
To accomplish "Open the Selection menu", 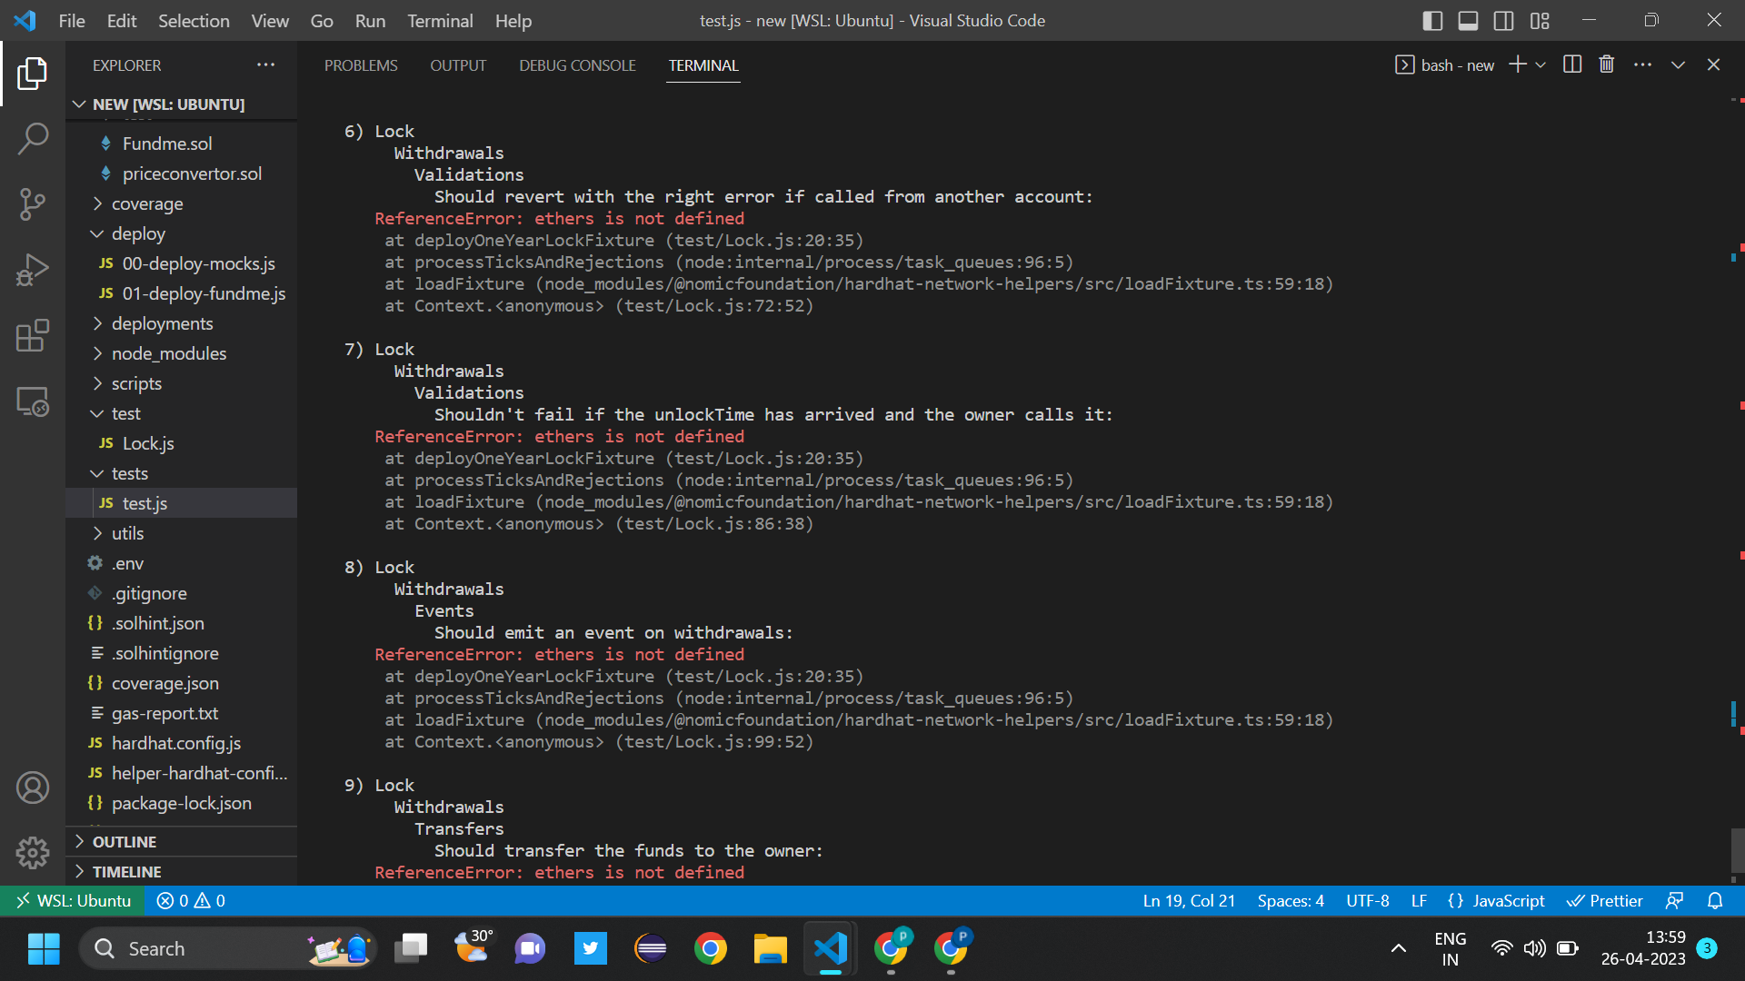I will (194, 20).
